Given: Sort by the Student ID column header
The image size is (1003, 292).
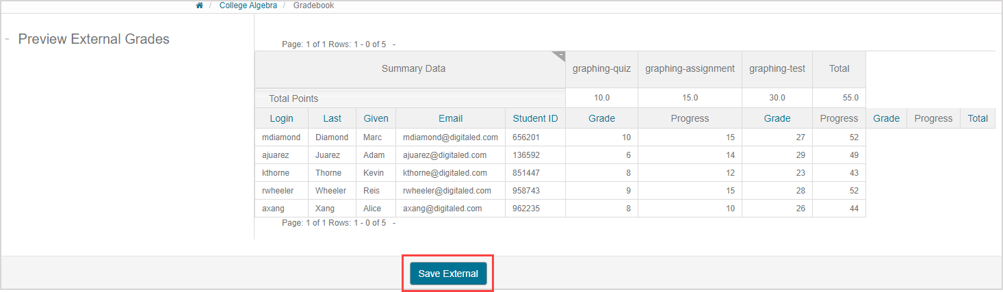Looking at the screenshot, I should click(x=535, y=118).
